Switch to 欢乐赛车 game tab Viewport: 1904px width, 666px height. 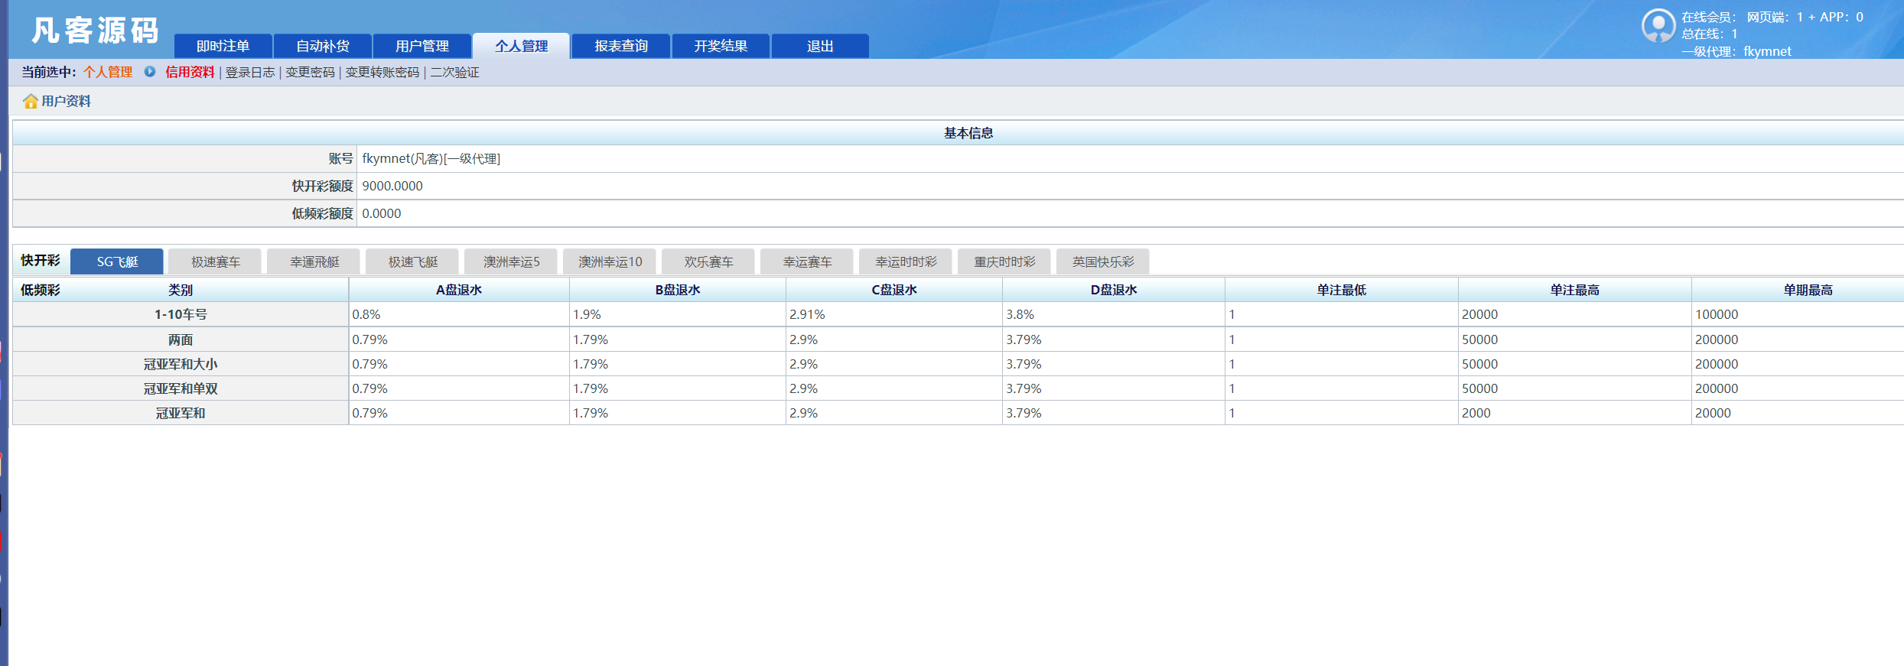[x=709, y=262]
